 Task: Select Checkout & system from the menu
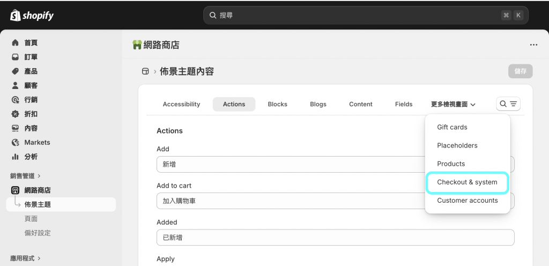coord(467,182)
